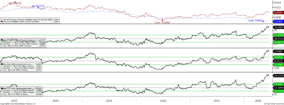Click the green 16.4032 deviation value tag

click(278, 42)
